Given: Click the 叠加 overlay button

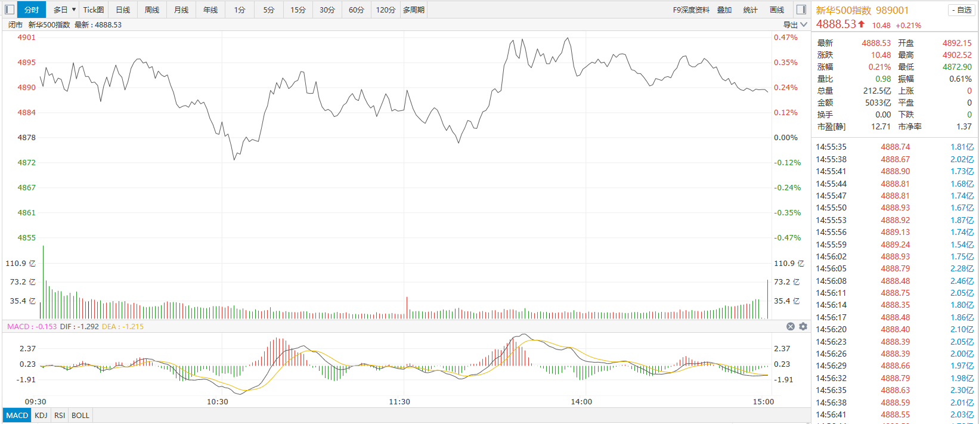Looking at the screenshot, I should (724, 10).
